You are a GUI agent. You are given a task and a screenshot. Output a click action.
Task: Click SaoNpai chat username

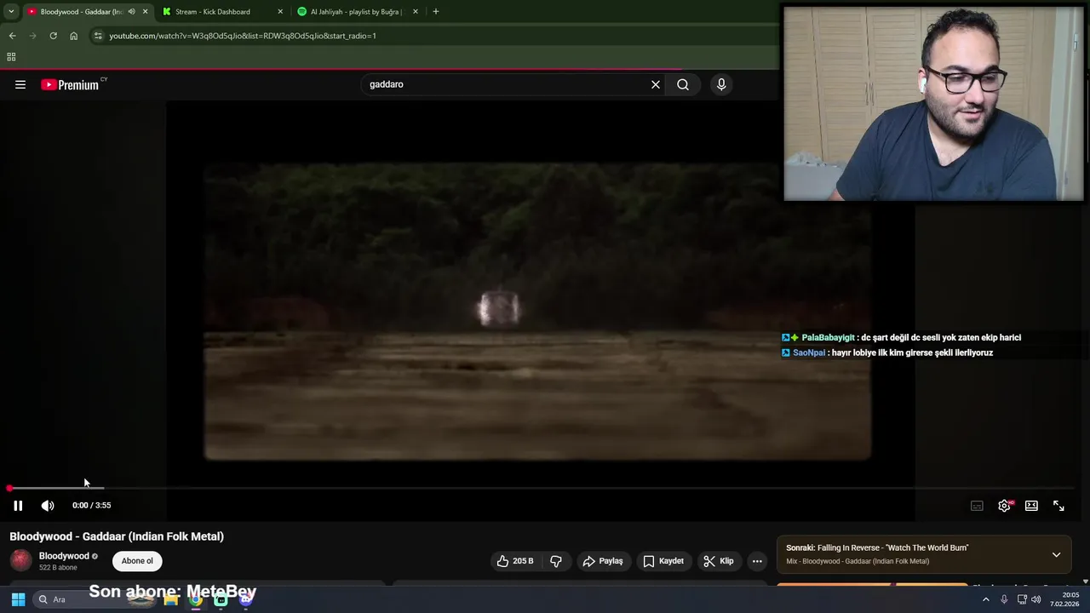pyautogui.click(x=809, y=352)
